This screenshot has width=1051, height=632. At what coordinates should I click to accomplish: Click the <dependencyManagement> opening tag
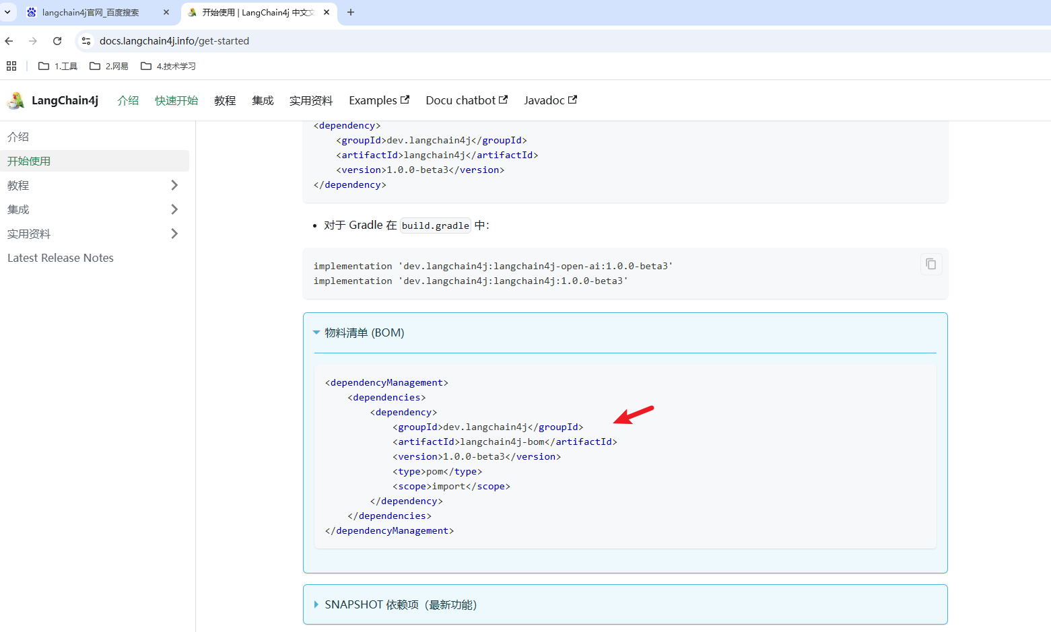[386, 382]
